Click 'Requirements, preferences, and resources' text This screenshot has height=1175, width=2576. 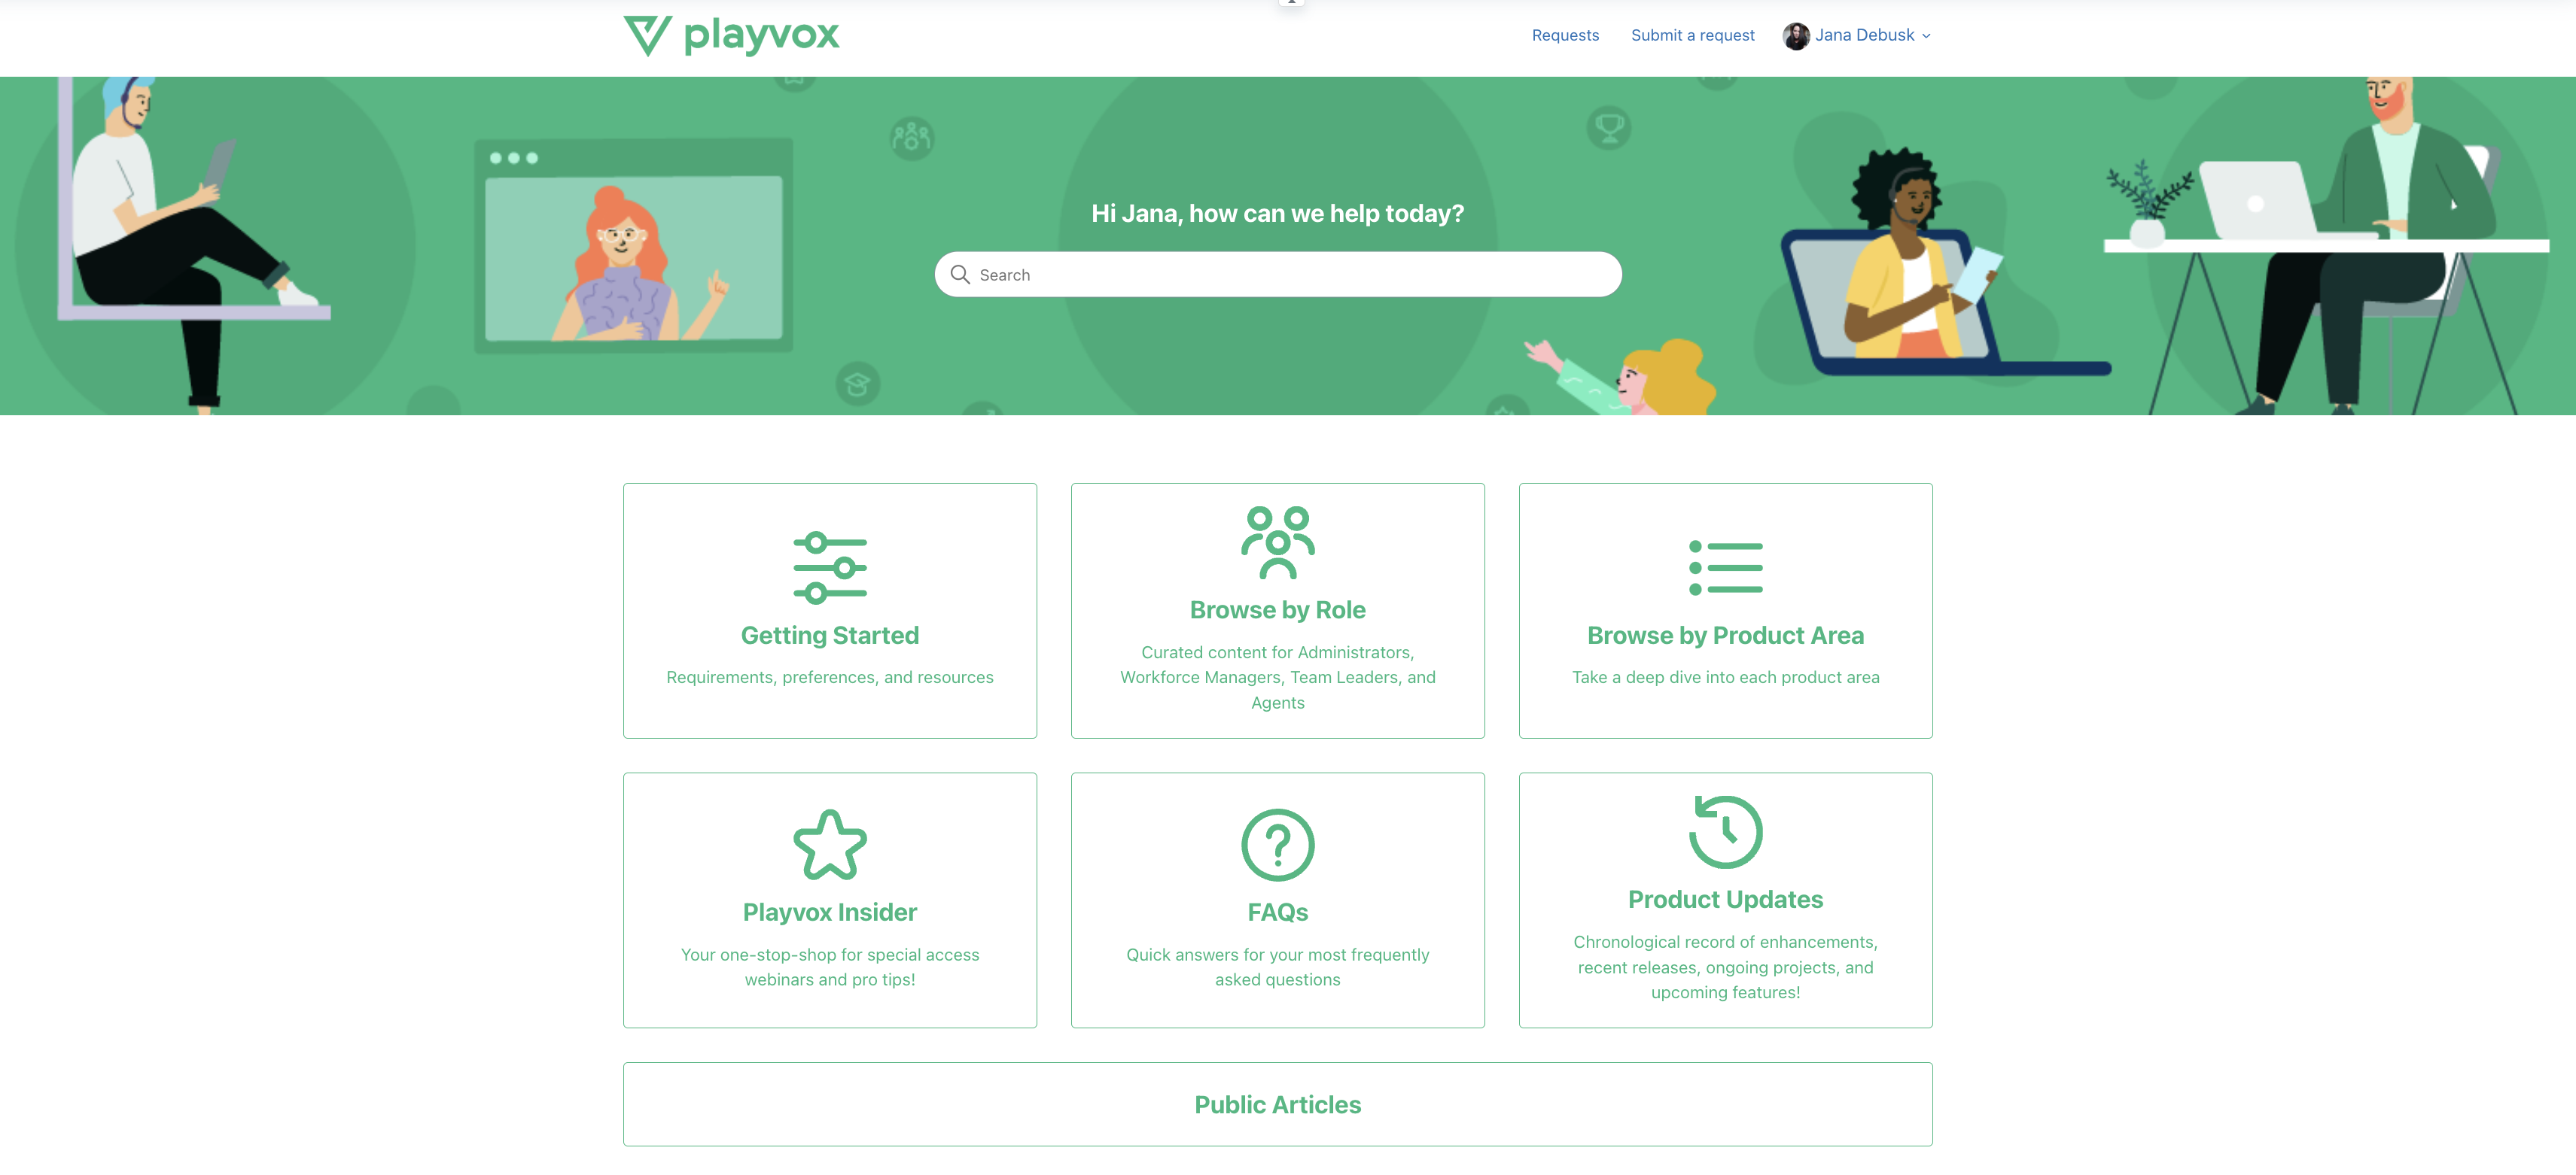pos(830,678)
